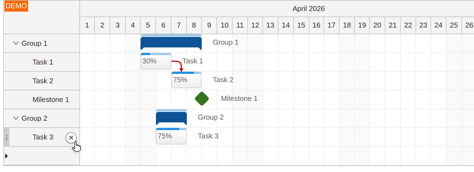Click the drag handle beside Task 3
The image size is (474, 172).
[6, 137]
